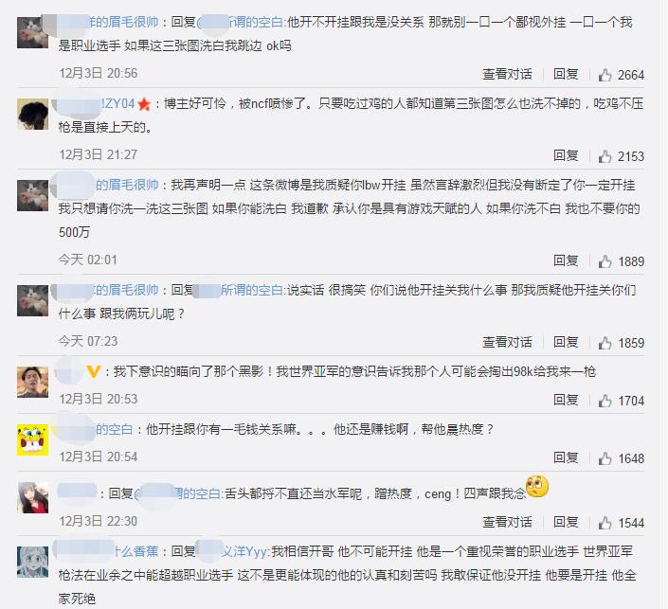Click the orange V verified badge
The width and height of the screenshot is (668, 609).
(x=93, y=372)
